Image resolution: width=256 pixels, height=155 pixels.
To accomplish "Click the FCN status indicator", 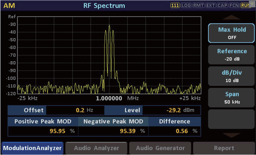I will tap(234, 5).
